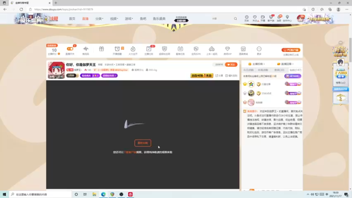Open 鱼吧 in the top navigation
Screen dimensions: 352x198
click(x=143, y=18)
